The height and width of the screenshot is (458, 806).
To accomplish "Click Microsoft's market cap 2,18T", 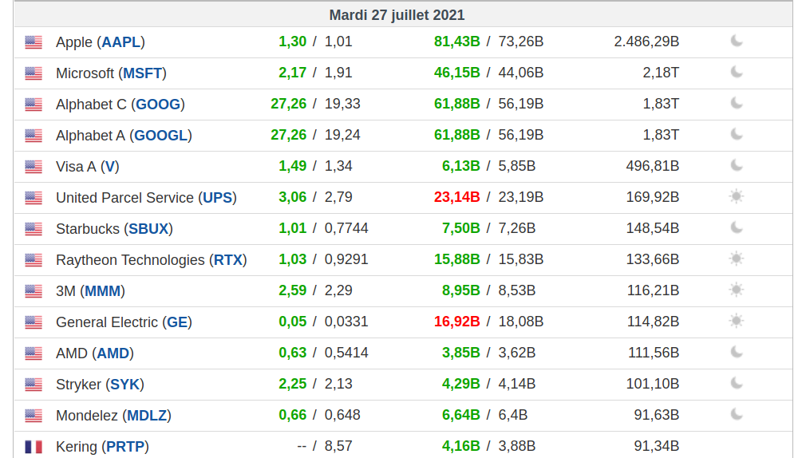I will coord(661,73).
